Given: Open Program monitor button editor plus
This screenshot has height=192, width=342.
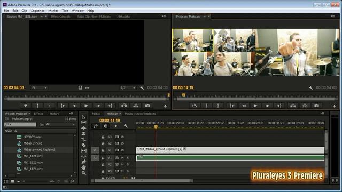Looking at the screenshot, I should 334,106.
